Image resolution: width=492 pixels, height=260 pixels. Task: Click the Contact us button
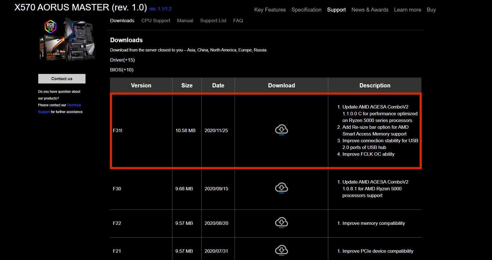point(62,79)
